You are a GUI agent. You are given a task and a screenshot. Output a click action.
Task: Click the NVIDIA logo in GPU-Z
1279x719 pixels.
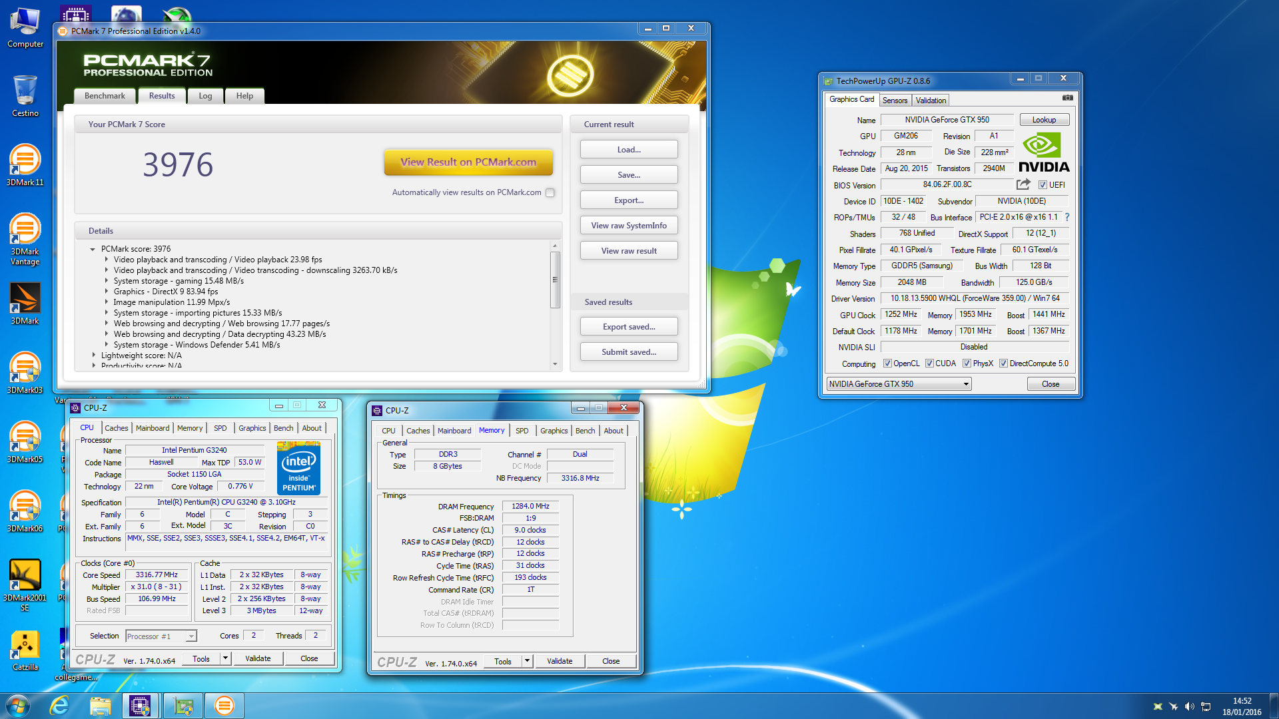[x=1043, y=152]
